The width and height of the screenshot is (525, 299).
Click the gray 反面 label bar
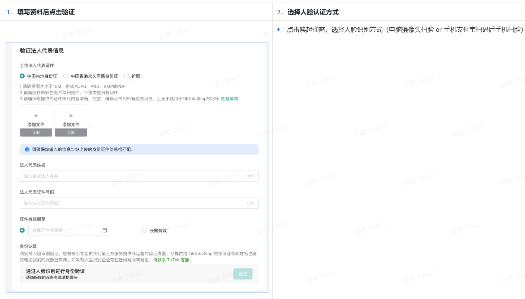(x=71, y=133)
